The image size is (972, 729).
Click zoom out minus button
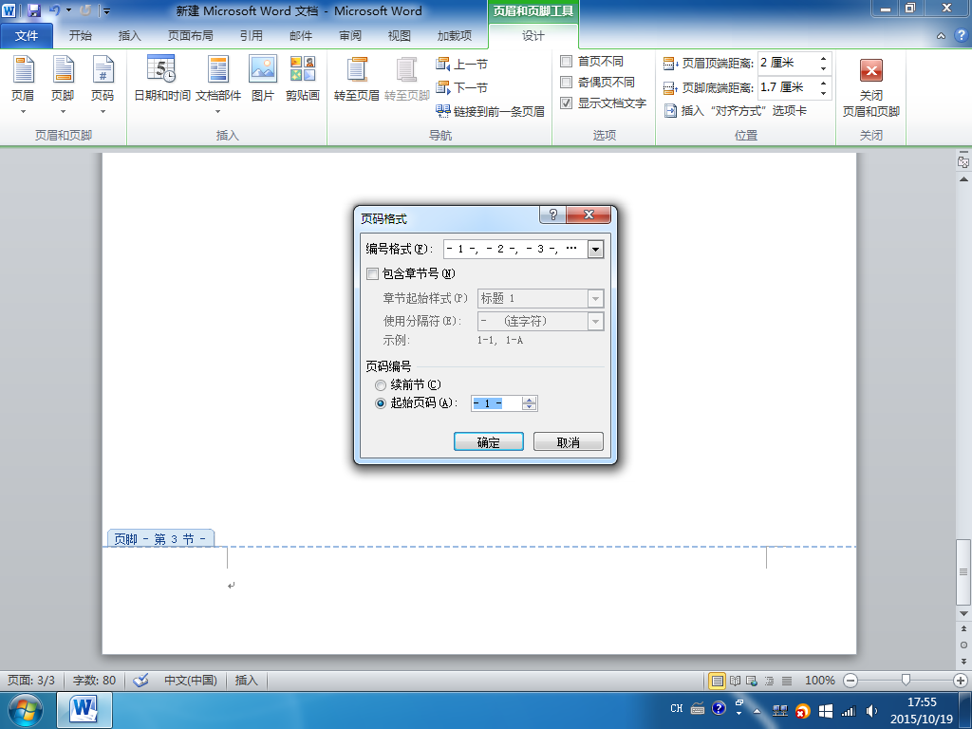(850, 681)
